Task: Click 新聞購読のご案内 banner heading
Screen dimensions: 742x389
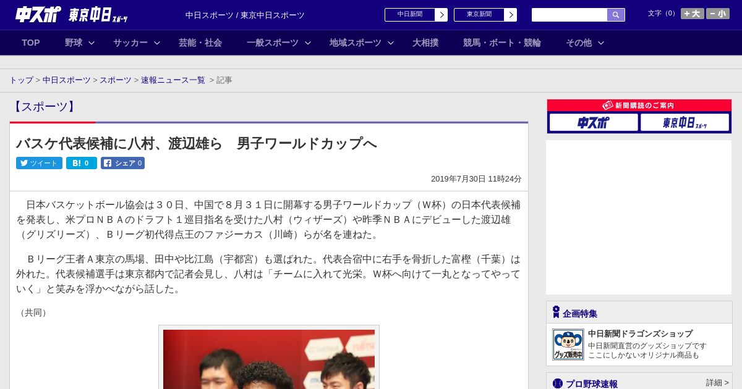Action: point(639,106)
